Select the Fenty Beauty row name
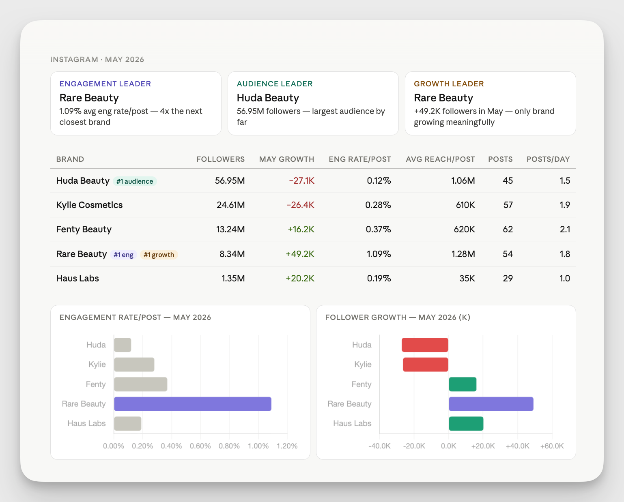The width and height of the screenshot is (624, 502). tap(84, 230)
